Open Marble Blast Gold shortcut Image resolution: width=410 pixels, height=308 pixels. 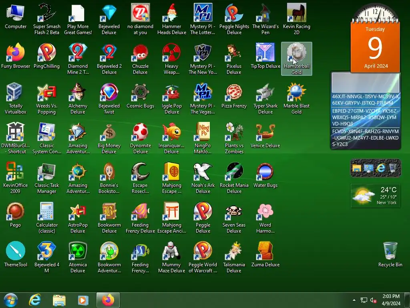click(x=297, y=99)
